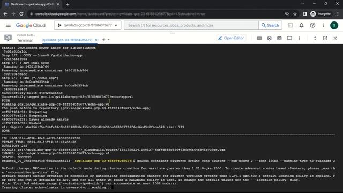Open the account avatar S
The image size is (343, 193).
[x=334, y=25]
